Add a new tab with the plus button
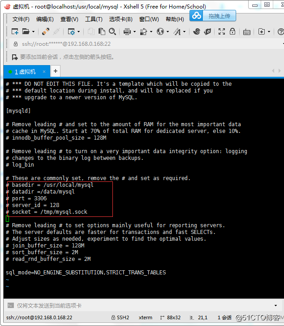 [x=56, y=71]
